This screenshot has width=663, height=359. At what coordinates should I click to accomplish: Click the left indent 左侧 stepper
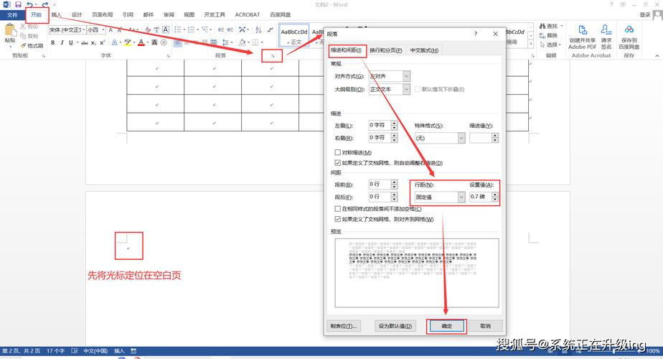394,126
